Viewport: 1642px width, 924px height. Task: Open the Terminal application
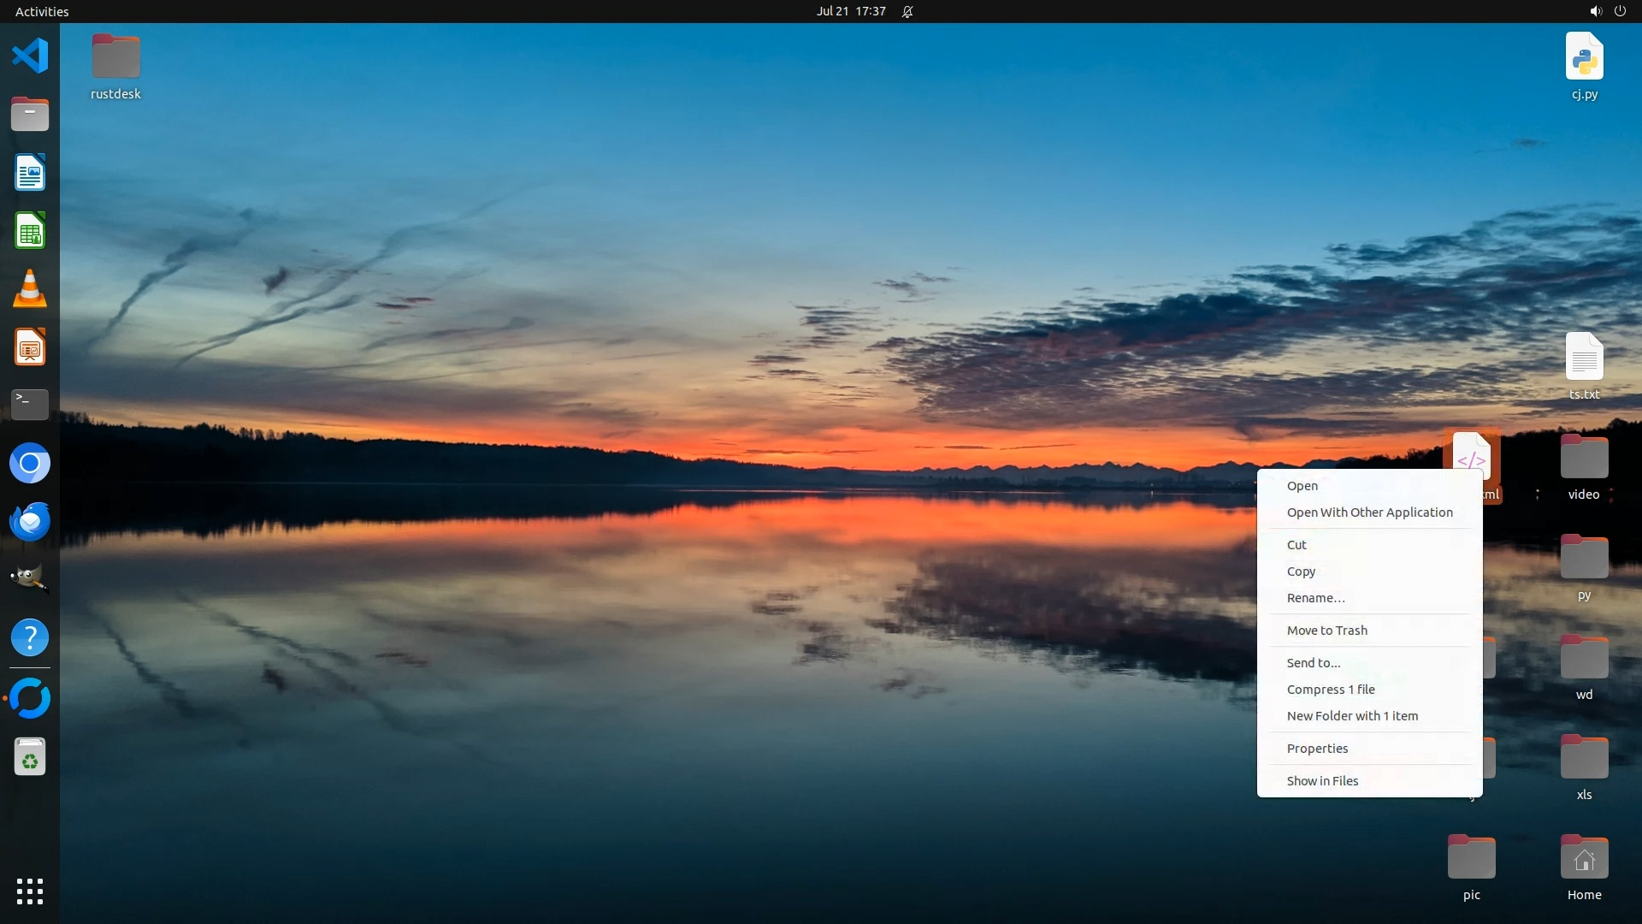click(x=30, y=404)
